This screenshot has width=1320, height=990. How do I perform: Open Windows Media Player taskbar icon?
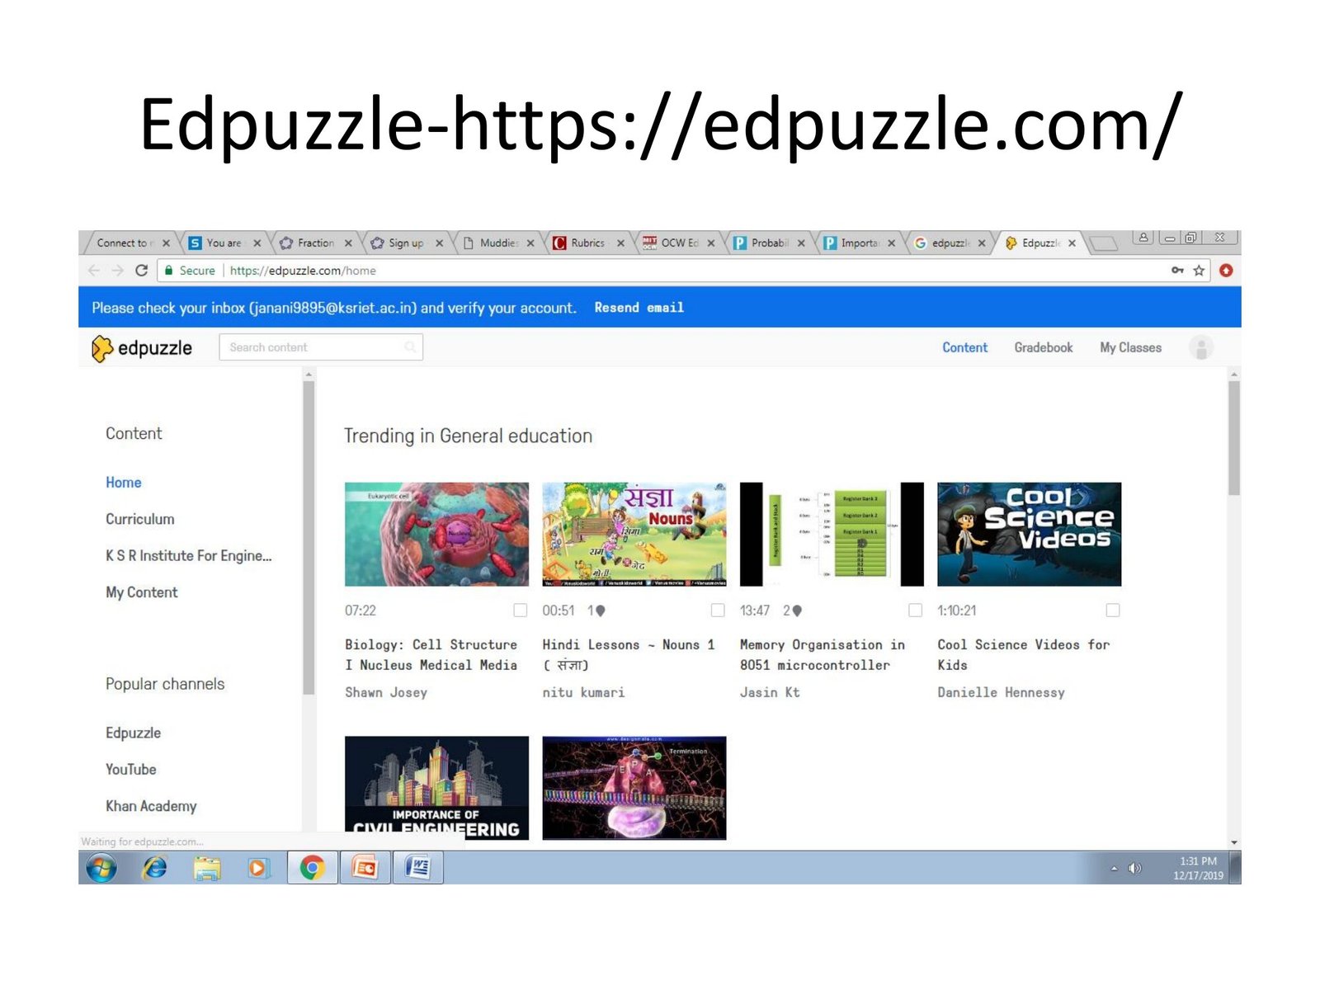pos(259,868)
